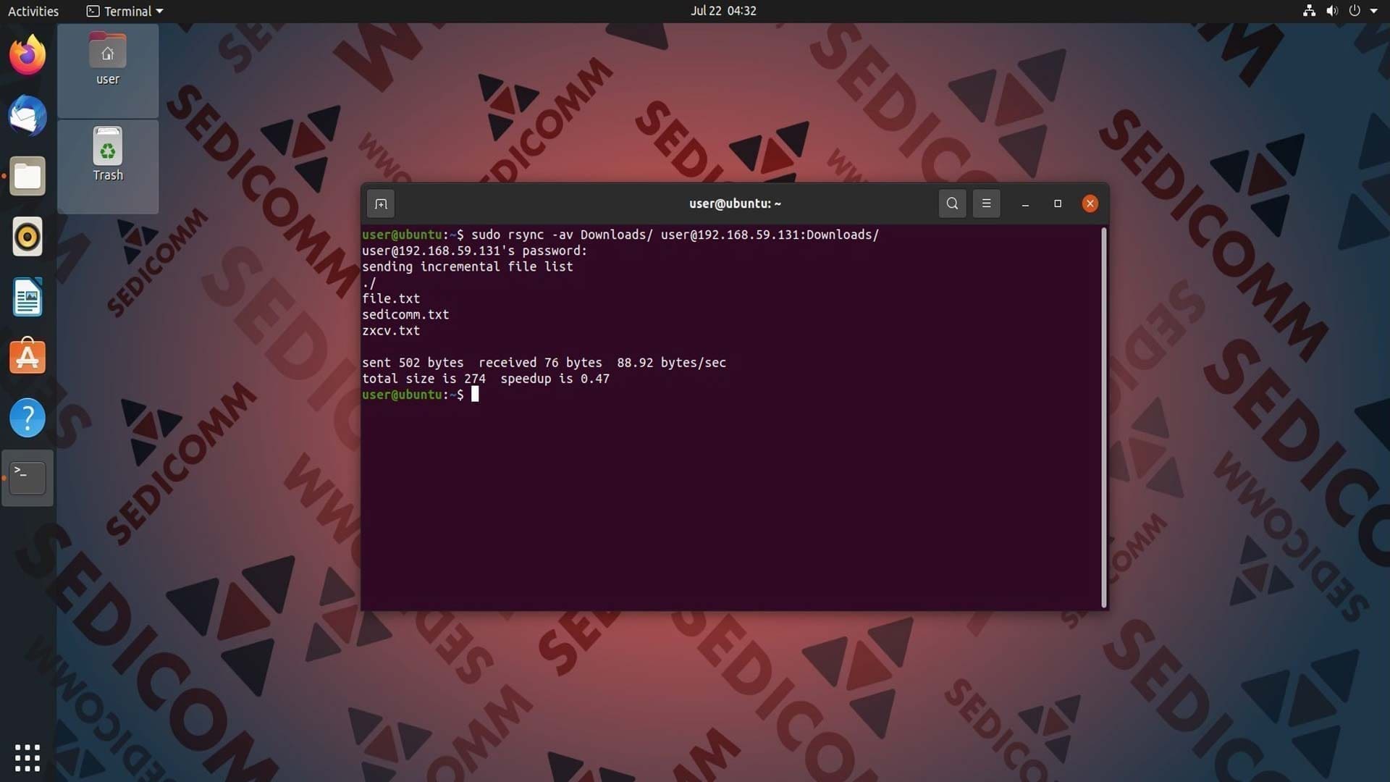Screen dimensions: 1390x782
Task: Open the Activities overview
Action: coord(33,11)
